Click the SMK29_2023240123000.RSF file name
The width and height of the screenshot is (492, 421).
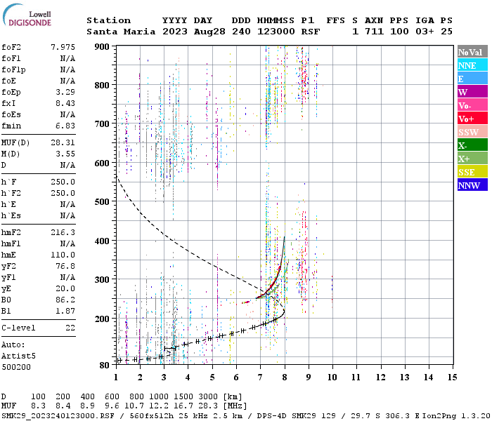(x=58, y=415)
